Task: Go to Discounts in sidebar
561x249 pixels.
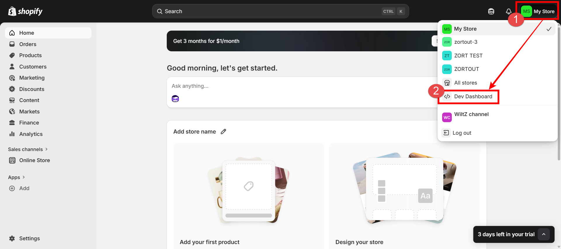Action: [32, 89]
